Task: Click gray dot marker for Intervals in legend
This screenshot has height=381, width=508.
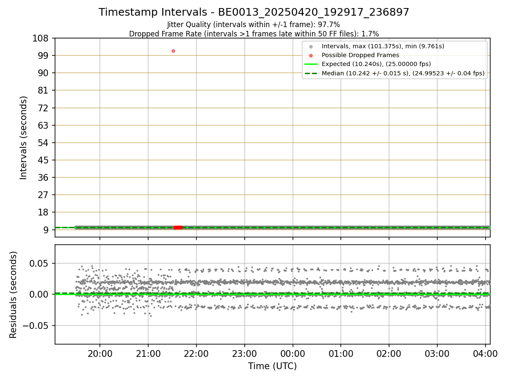Action: (x=311, y=47)
